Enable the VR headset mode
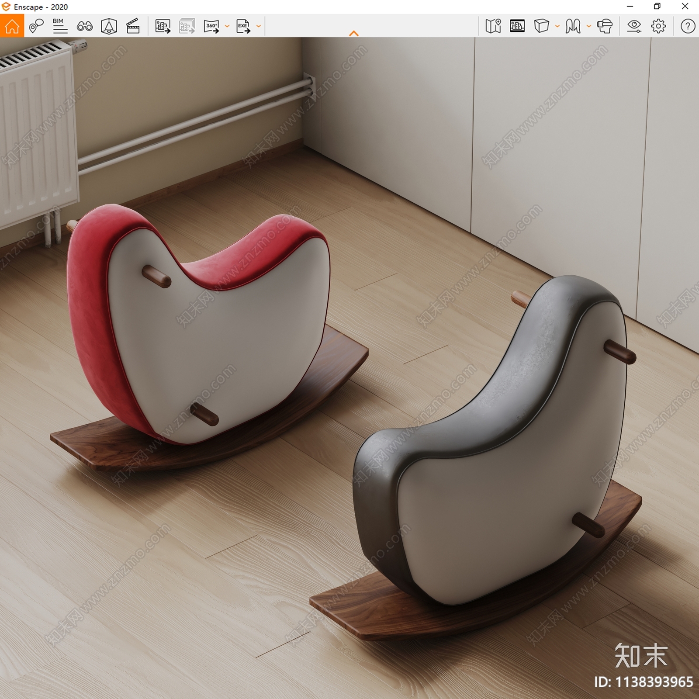The width and height of the screenshot is (699, 699). [605, 26]
